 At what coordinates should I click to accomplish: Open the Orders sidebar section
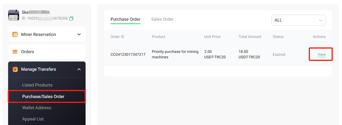[47, 52]
